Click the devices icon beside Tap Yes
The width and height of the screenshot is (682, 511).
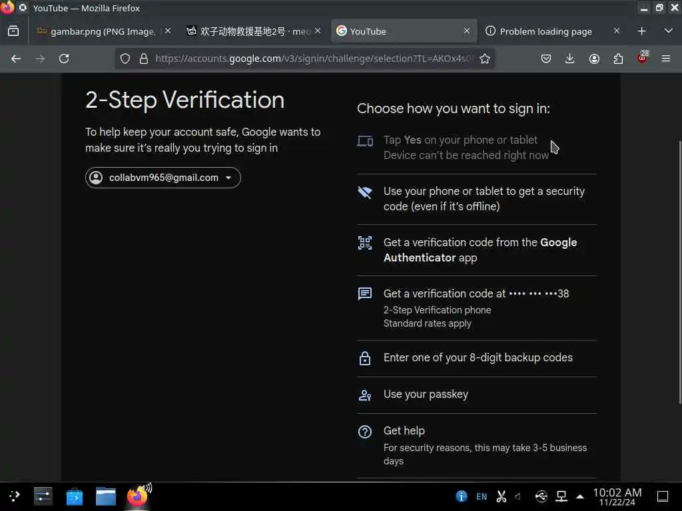(365, 141)
